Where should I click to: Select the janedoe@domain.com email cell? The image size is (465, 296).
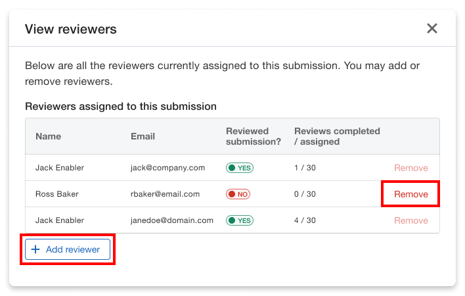pyautogui.click(x=171, y=220)
